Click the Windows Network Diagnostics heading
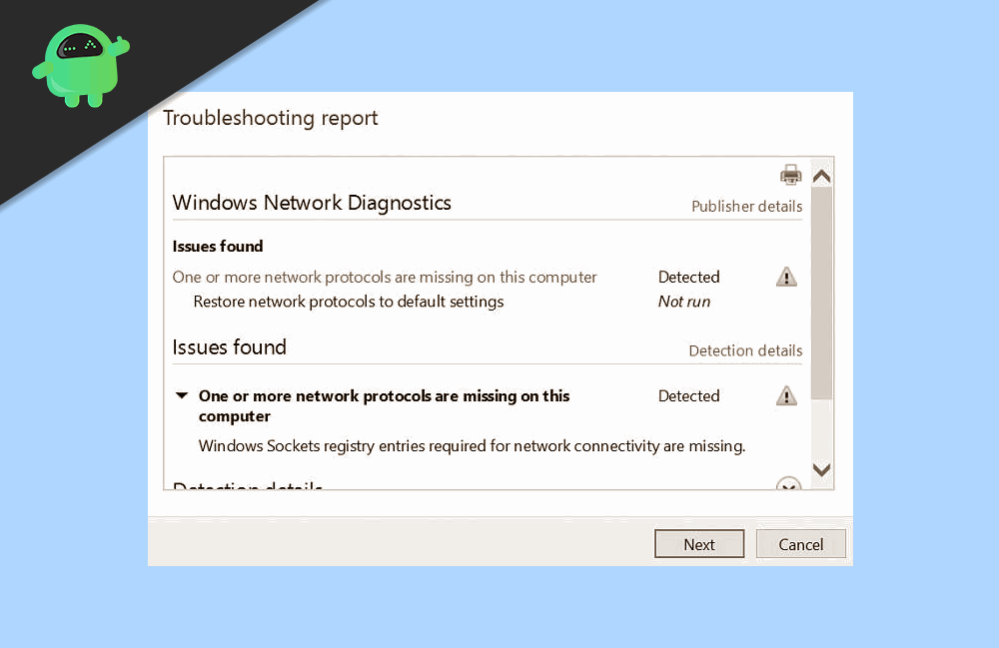The height and width of the screenshot is (648, 999). (x=312, y=203)
